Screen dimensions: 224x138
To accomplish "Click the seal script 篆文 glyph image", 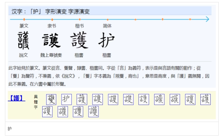I will (x=24, y=41).
